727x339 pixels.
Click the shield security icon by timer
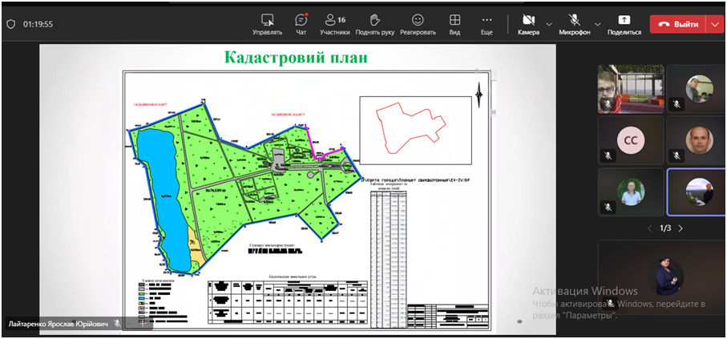pyautogui.click(x=10, y=24)
